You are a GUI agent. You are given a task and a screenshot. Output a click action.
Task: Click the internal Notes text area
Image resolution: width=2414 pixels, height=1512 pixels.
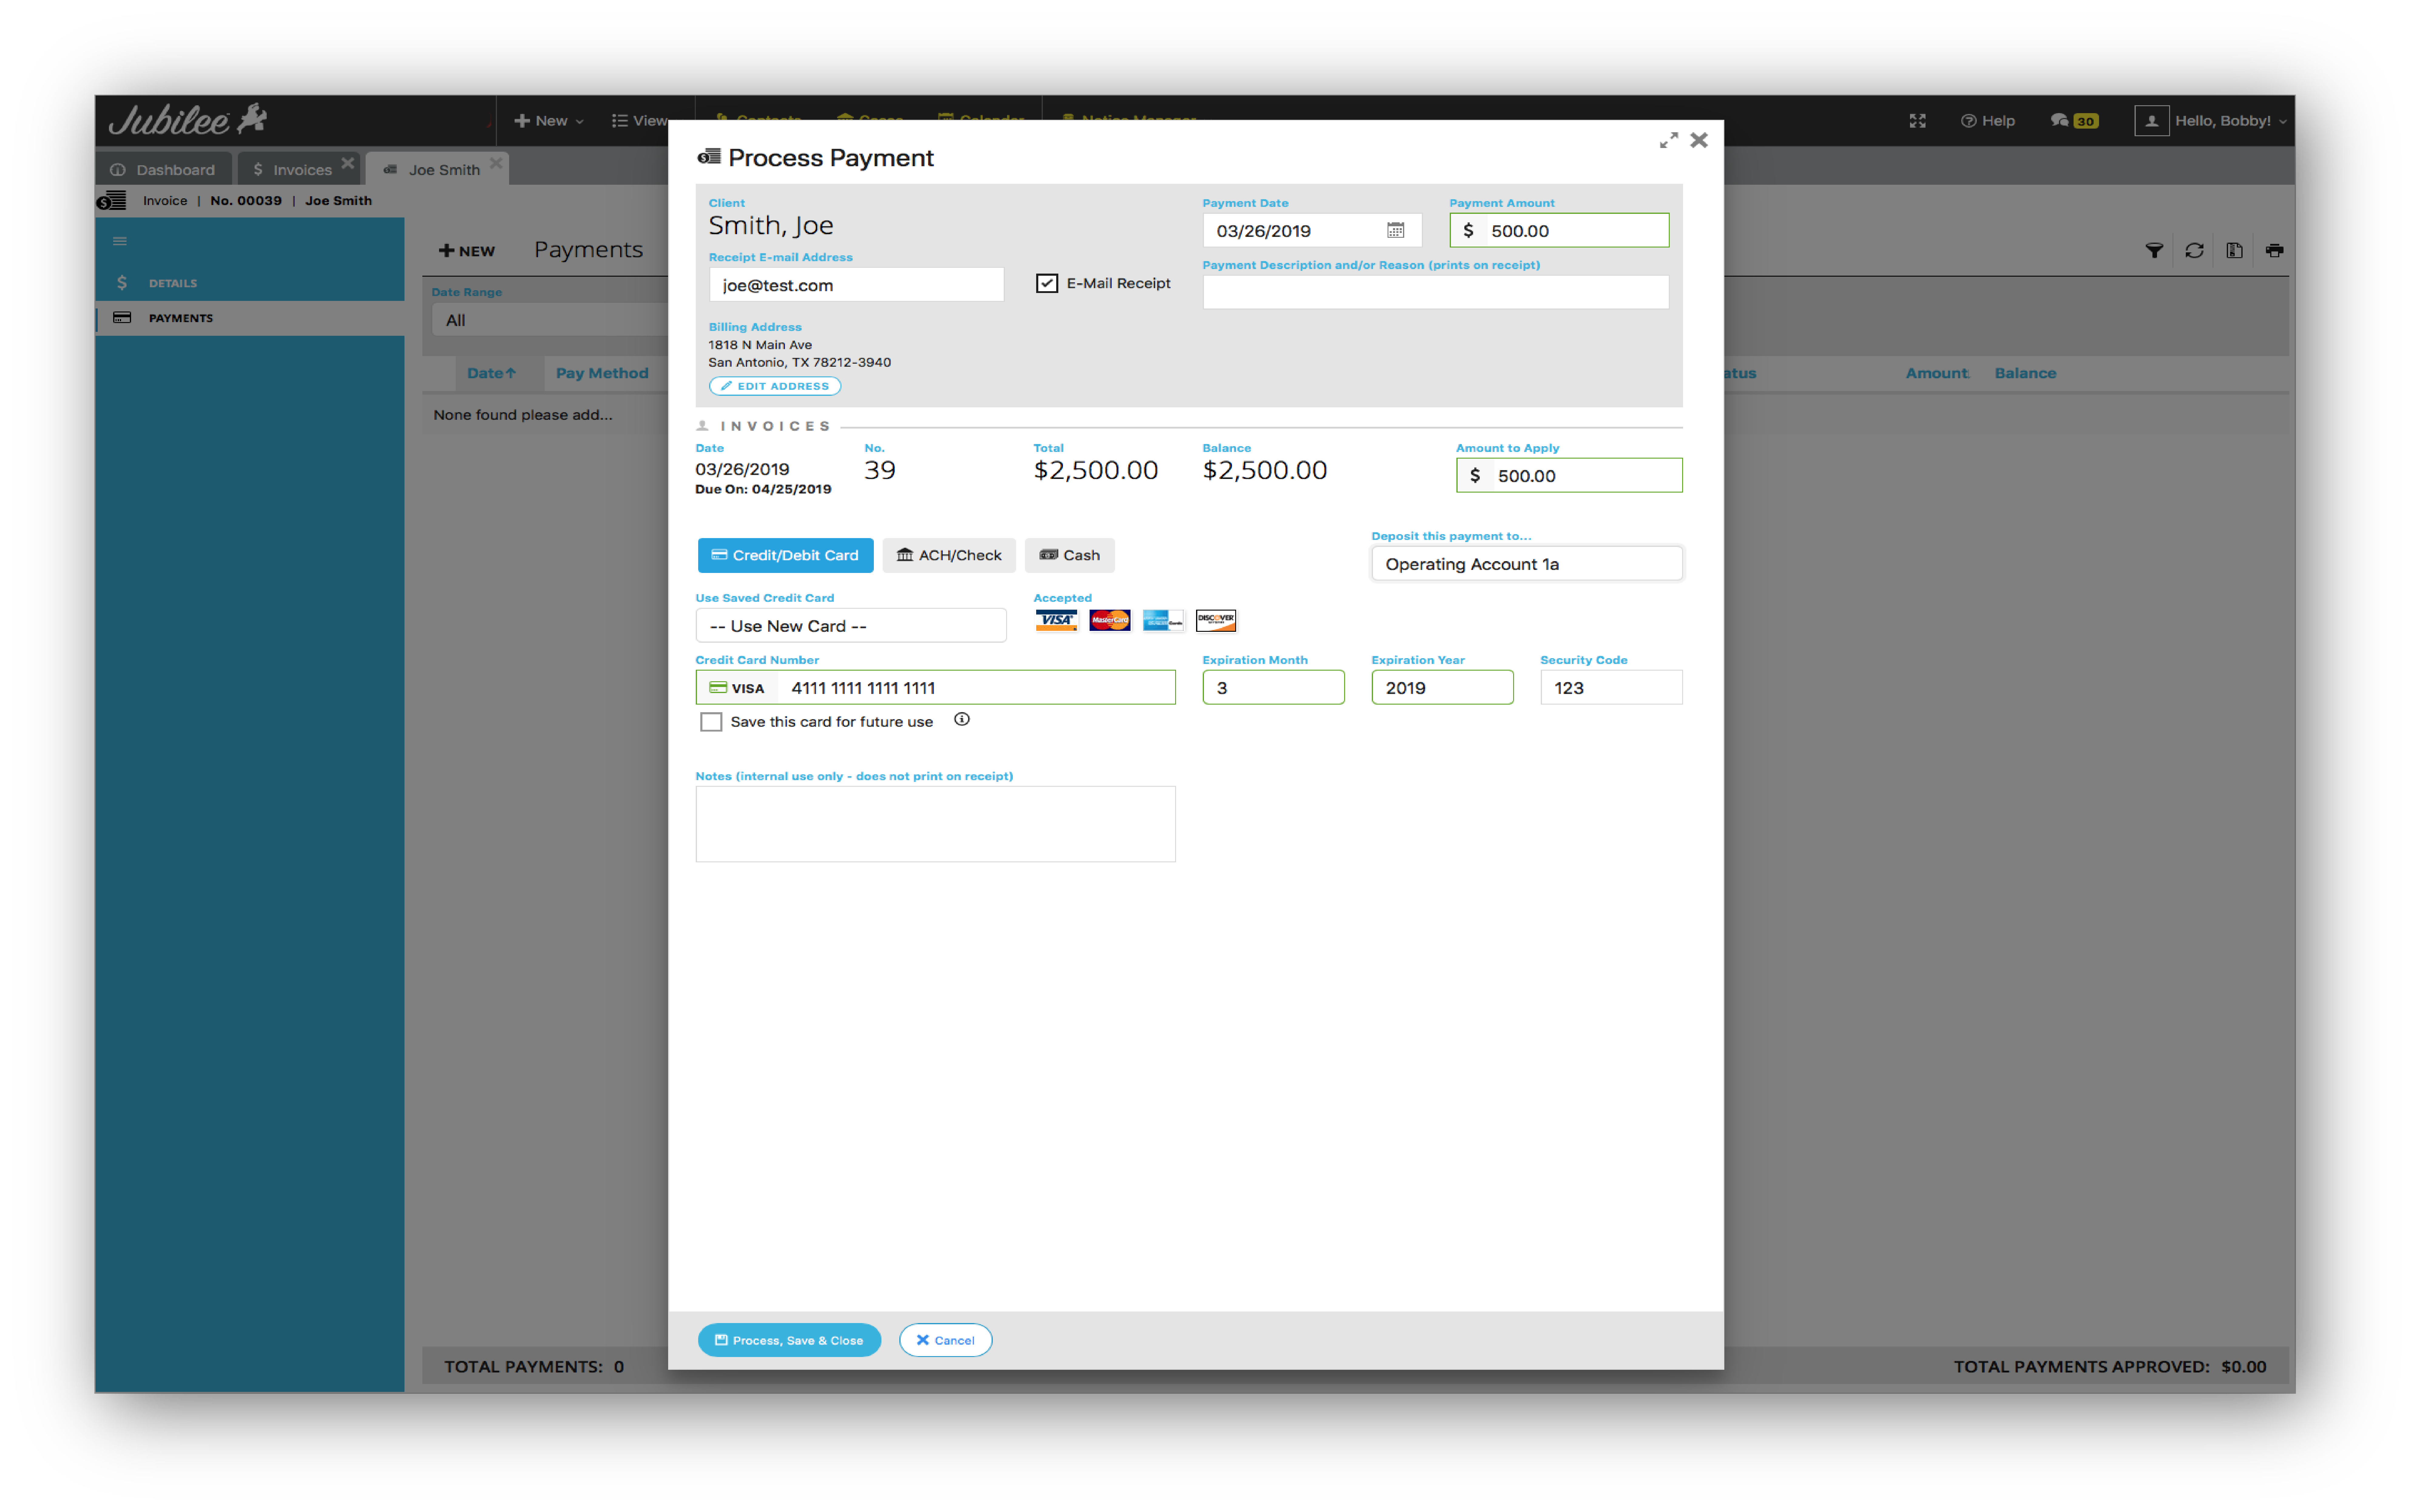pos(935,824)
